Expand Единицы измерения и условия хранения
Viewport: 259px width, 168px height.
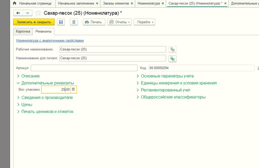[x=179, y=83]
